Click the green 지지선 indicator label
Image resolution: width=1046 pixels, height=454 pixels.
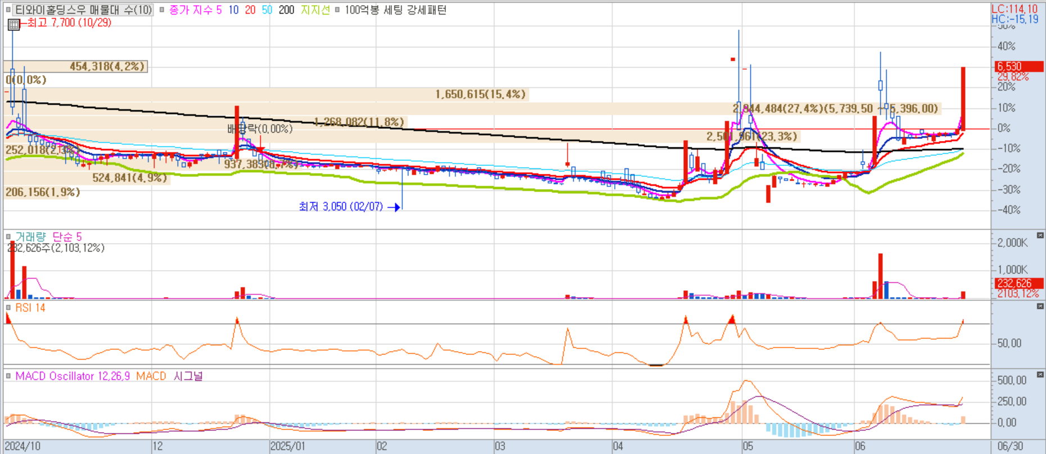point(315,10)
